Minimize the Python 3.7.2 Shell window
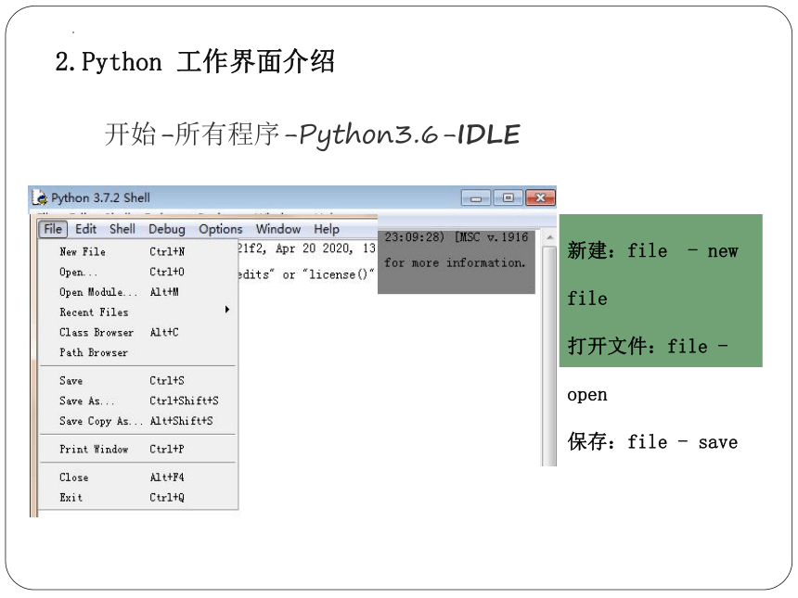Image resolution: width=798 pixels, height=598 pixels. click(x=476, y=197)
